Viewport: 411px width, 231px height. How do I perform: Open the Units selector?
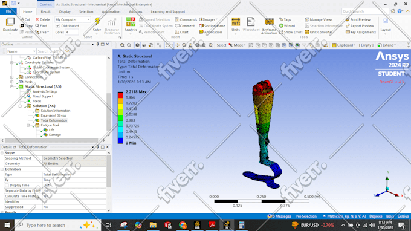[236, 22]
